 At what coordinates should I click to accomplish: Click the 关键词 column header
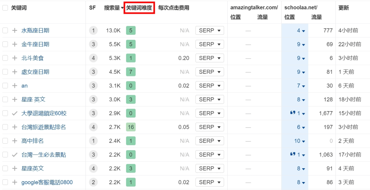point(19,8)
